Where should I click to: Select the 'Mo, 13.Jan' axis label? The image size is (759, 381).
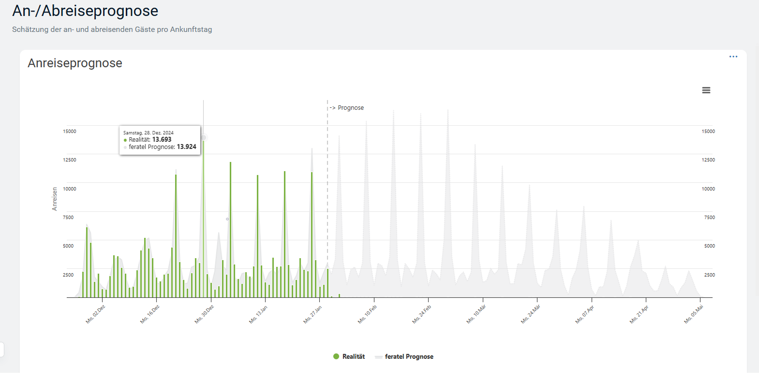click(x=258, y=314)
